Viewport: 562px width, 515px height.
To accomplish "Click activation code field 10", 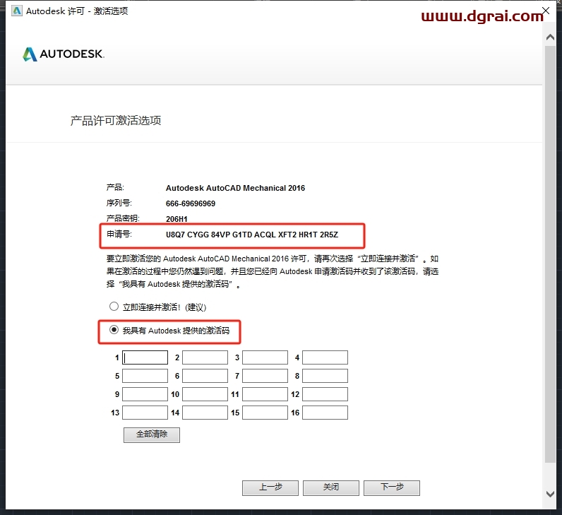I will click(x=205, y=394).
